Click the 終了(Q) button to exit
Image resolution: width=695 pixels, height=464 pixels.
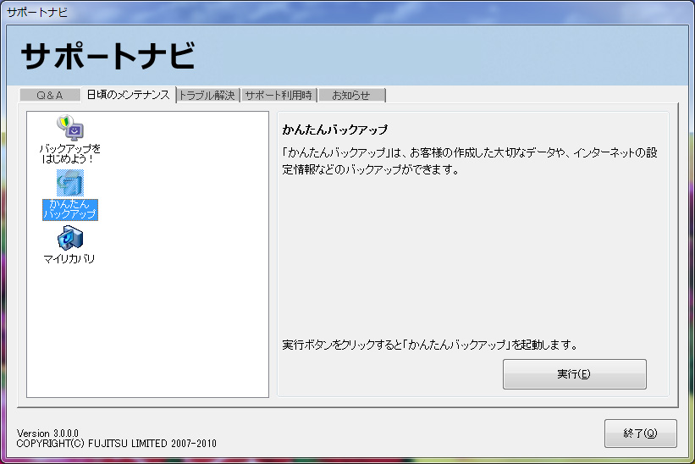(x=641, y=434)
